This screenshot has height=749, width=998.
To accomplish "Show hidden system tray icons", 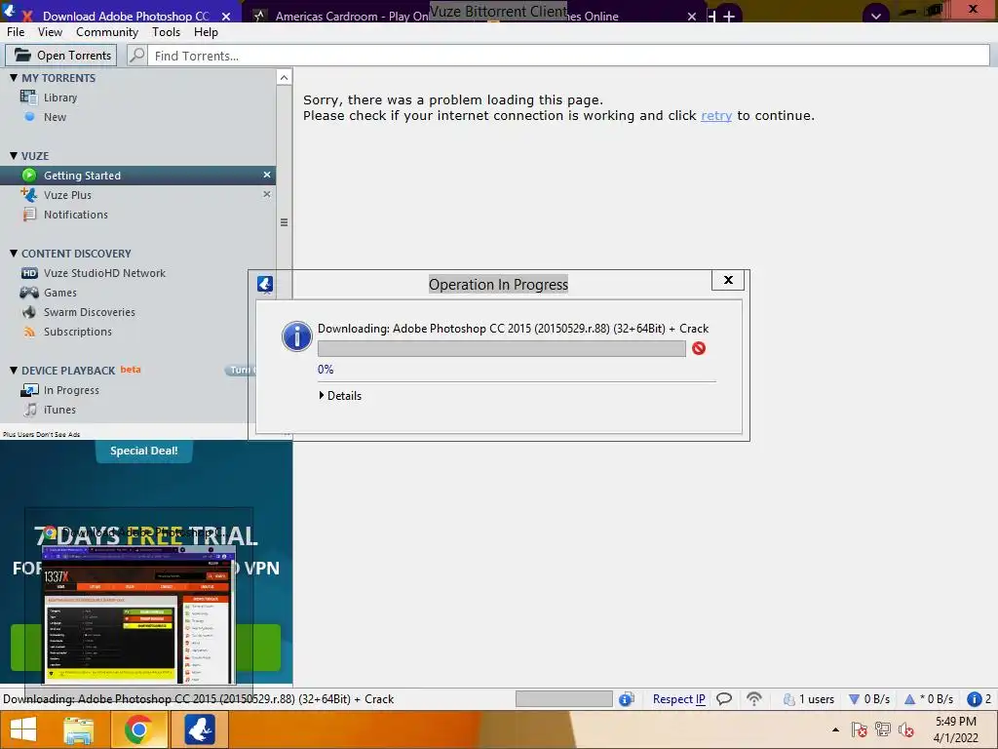I will click(835, 729).
